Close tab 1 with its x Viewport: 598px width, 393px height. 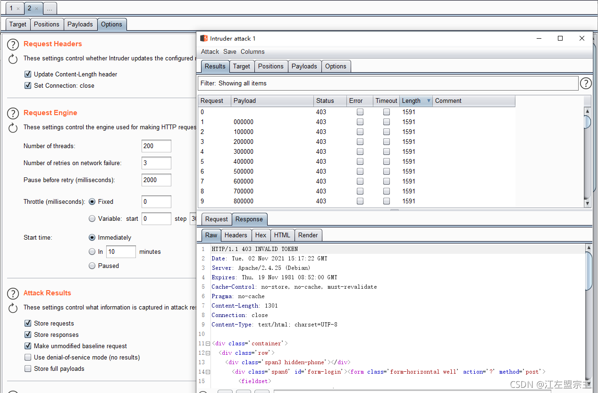tap(18, 8)
